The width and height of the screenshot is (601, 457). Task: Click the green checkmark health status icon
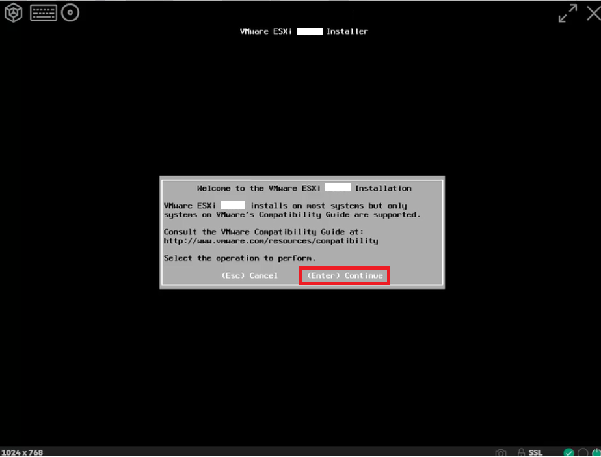pos(568,453)
